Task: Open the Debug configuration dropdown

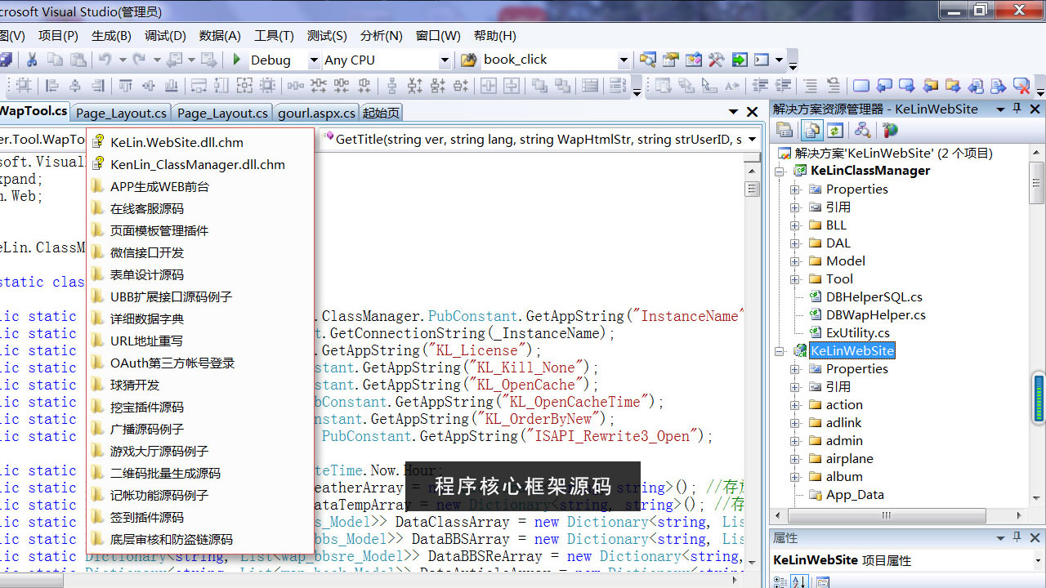Action: (313, 60)
